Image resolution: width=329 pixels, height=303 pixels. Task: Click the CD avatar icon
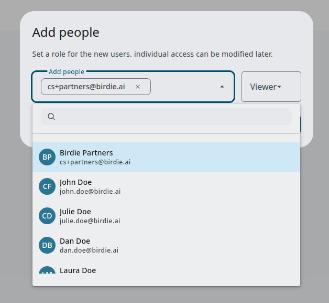(x=47, y=216)
